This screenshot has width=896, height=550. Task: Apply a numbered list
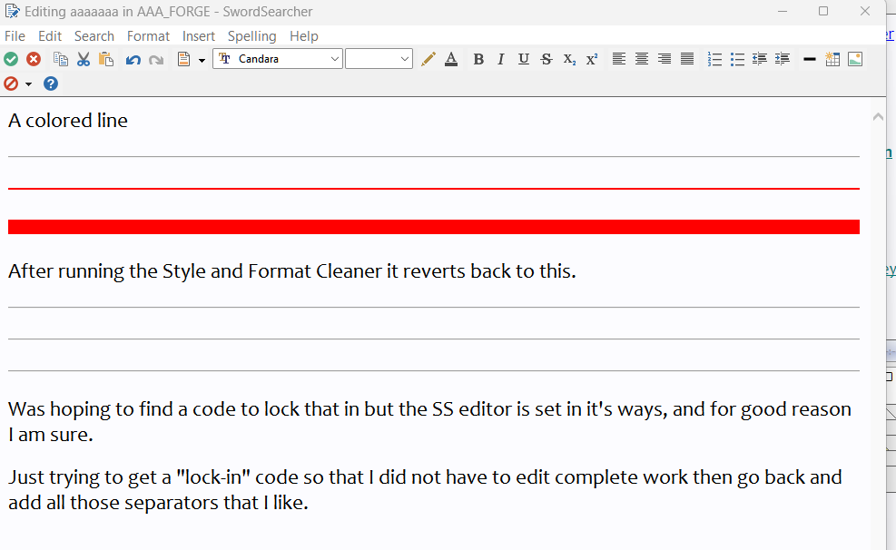pyautogui.click(x=714, y=59)
